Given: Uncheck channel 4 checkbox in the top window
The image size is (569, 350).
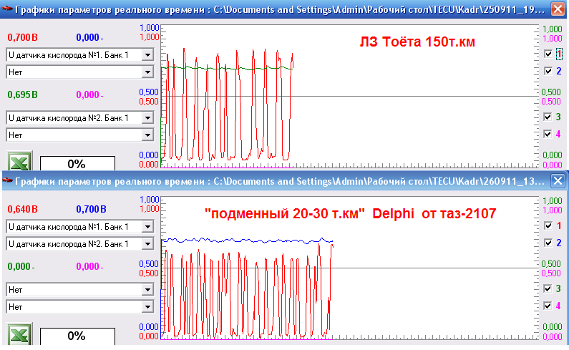Looking at the screenshot, I should (548, 134).
